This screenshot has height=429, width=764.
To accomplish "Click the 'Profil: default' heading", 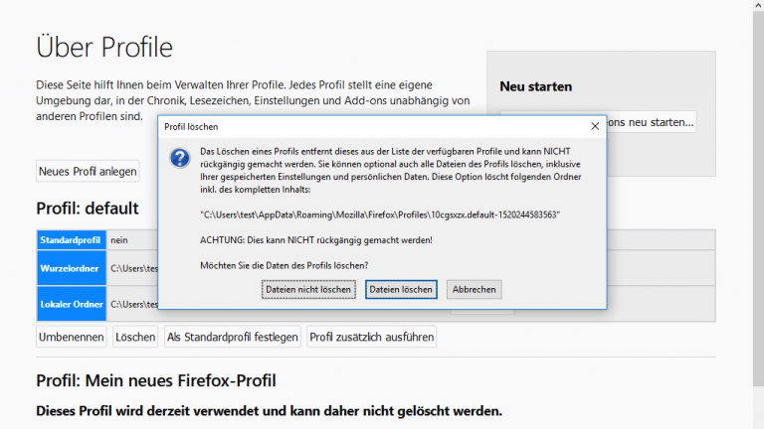I will pyautogui.click(x=88, y=209).
